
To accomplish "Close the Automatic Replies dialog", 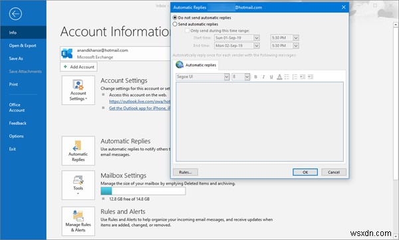I will point(344,7).
